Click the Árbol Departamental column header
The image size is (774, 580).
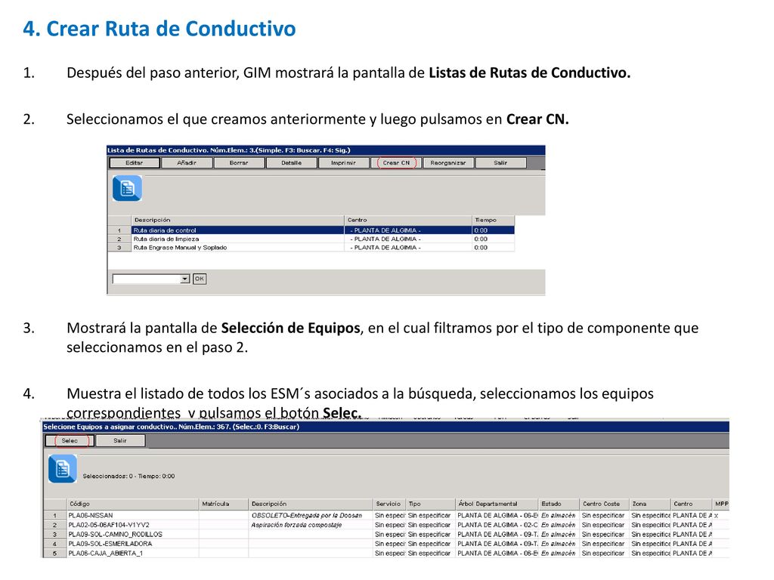coord(497,504)
